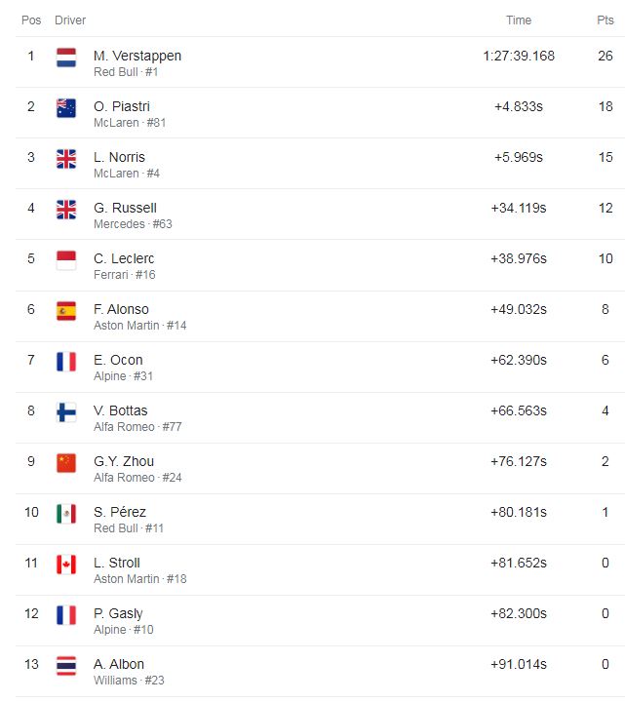
Task: Click the Australian flag next to O. Piastri
Action: tap(66, 108)
